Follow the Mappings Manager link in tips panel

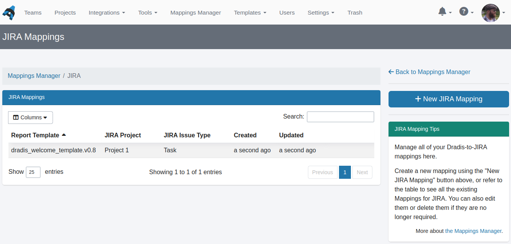click(473, 231)
